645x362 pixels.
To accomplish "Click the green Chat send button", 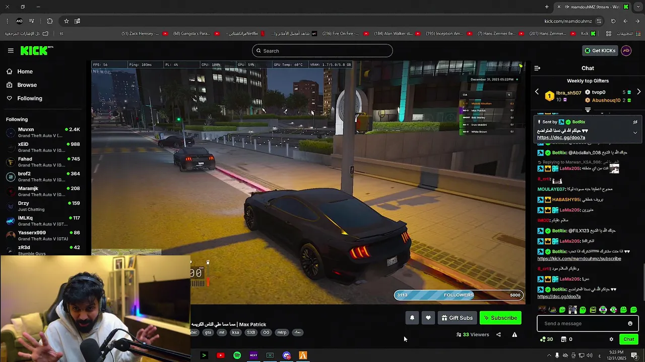I will pyautogui.click(x=628, y=339).
